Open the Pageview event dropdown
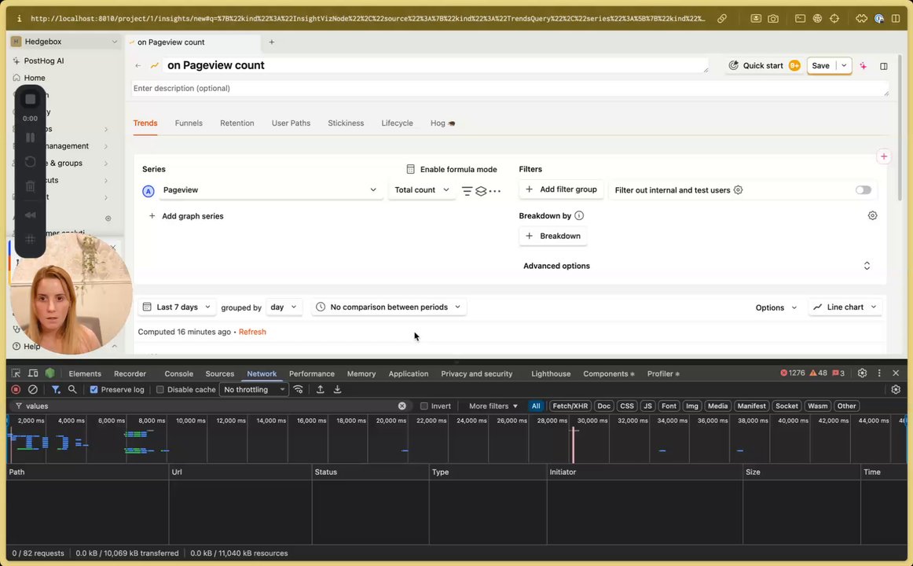 pyautogui.click(x=270, y=189)
